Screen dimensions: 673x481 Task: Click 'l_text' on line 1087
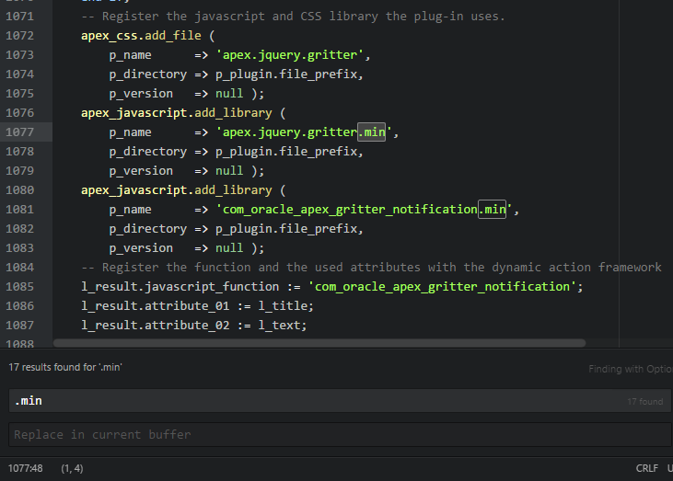click(279, 325)
